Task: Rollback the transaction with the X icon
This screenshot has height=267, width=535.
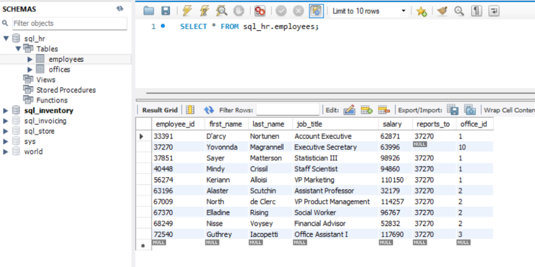Action: (298, 11)
